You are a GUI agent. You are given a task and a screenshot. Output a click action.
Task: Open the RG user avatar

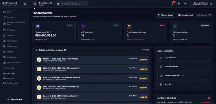[x=211, y=4]
